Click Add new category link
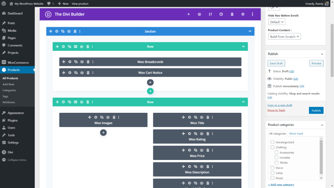 click(281, 185)
